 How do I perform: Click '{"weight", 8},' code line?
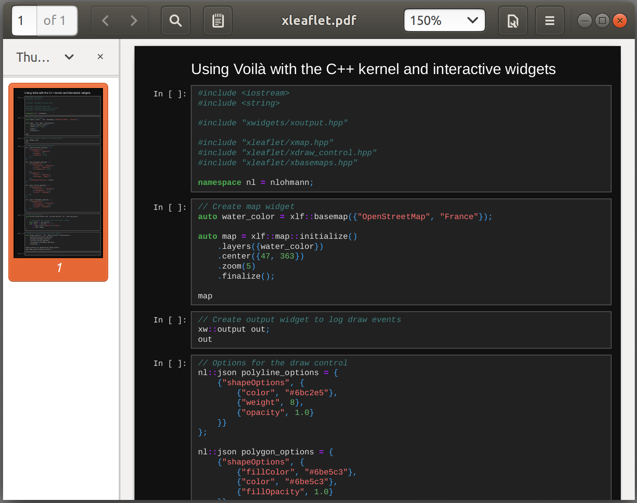pyautogui.click(x=270, y=403)
